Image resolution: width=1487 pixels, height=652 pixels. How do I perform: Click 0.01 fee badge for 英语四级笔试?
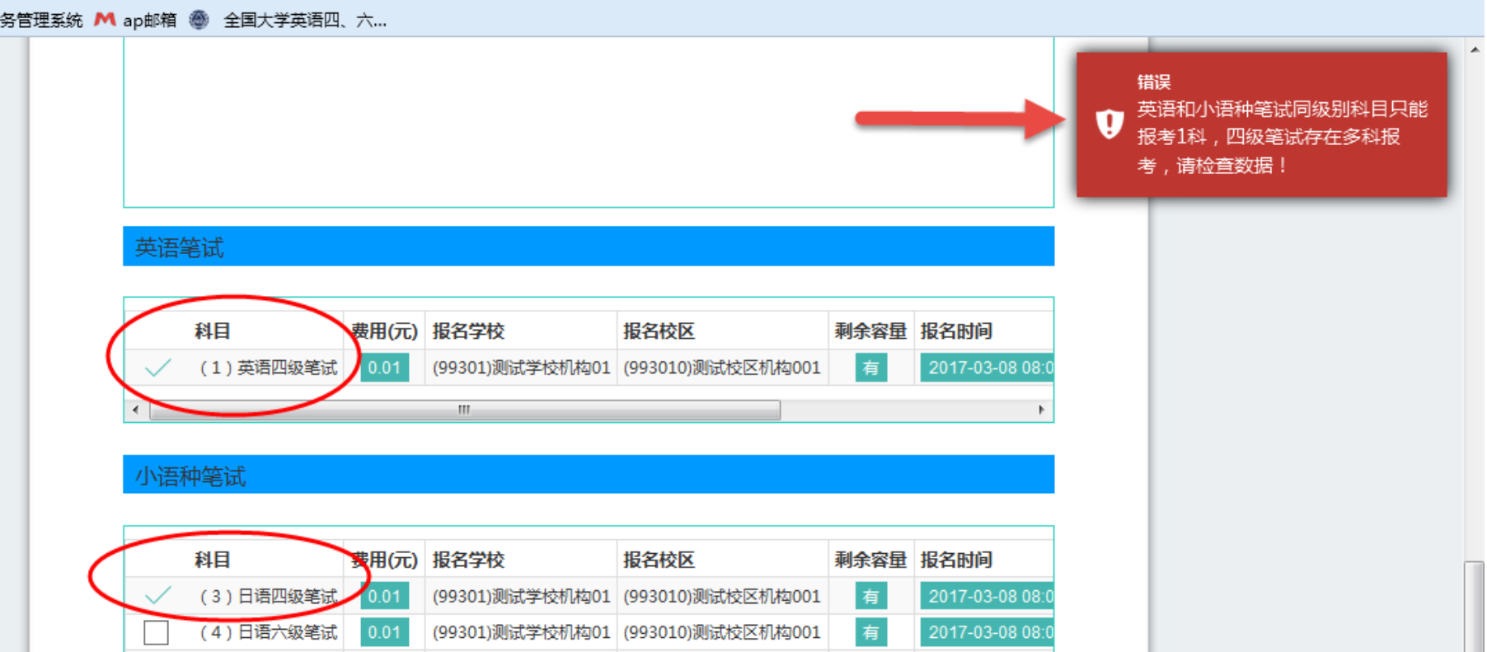384,368
